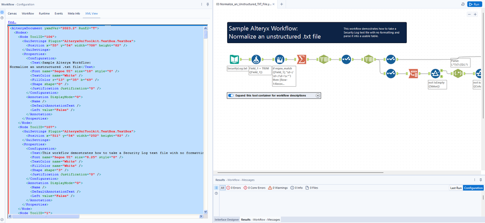The width and height of the screenshot is (485, 223).
Task: Select the 03 Normalize_an_Unstructured_TXT_File workflow tab
Action: [x=244, y=4]
